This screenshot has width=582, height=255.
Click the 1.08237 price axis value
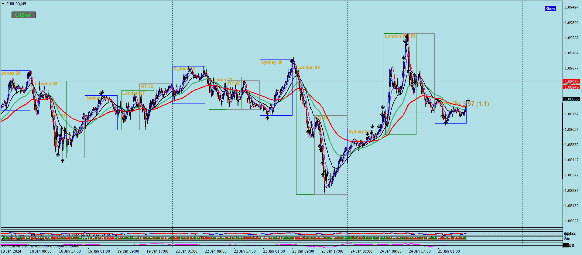[571, 190]
